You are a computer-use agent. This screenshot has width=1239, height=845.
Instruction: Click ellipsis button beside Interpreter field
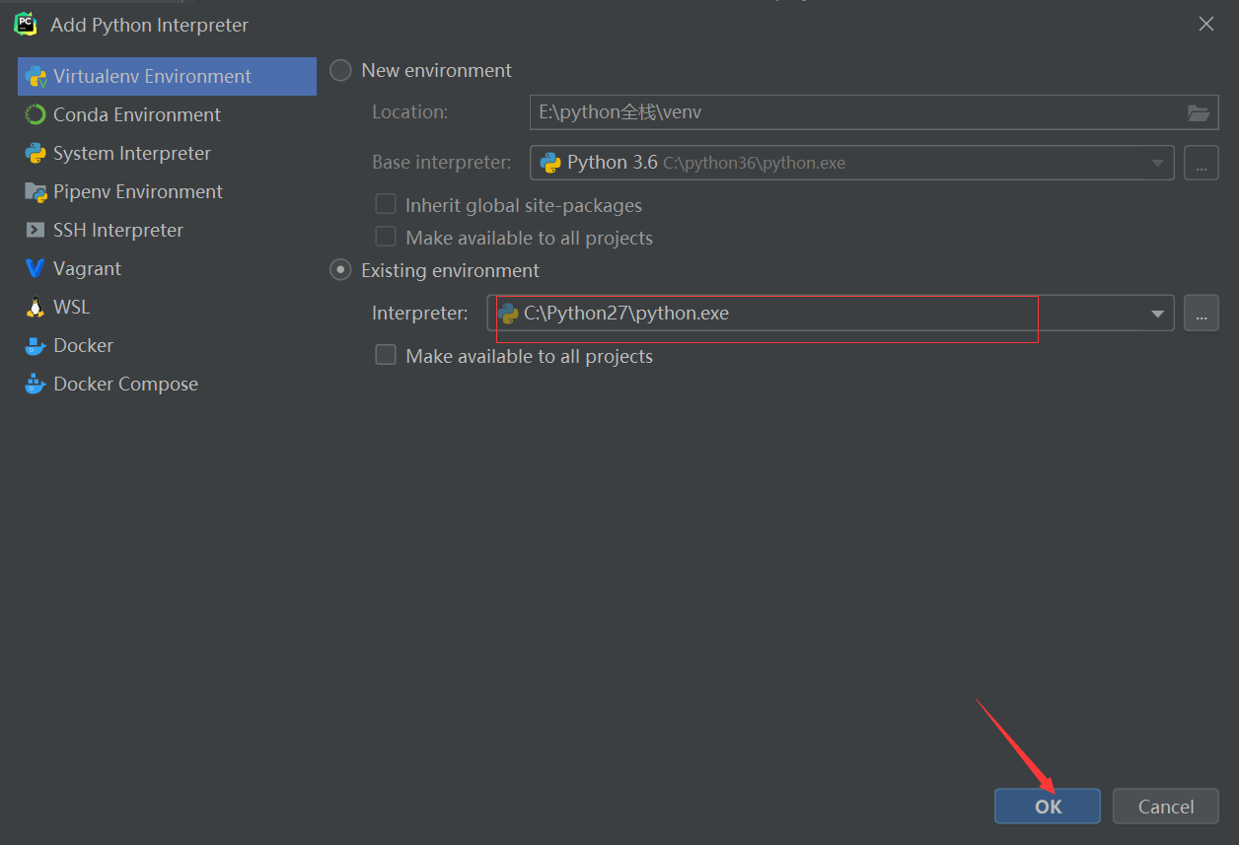(x=1202, y=314)
